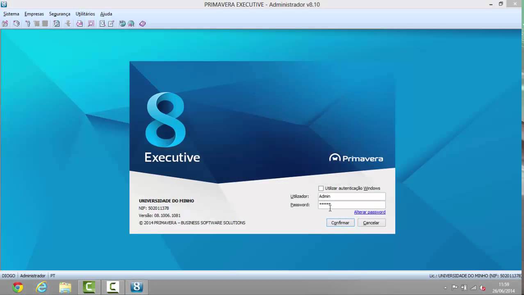Click the Confirmar button
This screenshot has width=524, height=295.
pyautogui.click(x=340, y=223)
